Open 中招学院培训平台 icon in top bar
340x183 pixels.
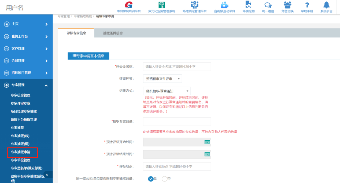coord(129,5)
